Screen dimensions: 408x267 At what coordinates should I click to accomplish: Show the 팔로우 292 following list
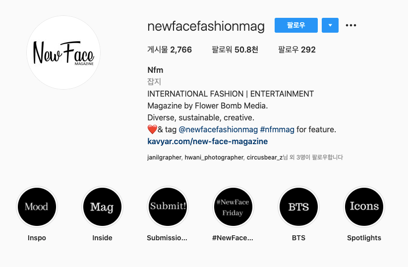click(x=296, y=50)
